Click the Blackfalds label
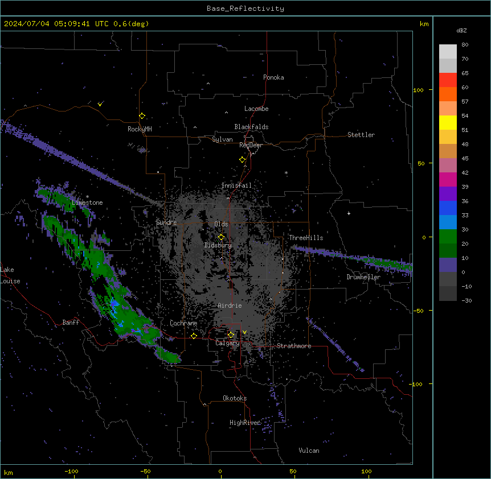491x479 pixels. pyautogui.click(x=251, y=127)
